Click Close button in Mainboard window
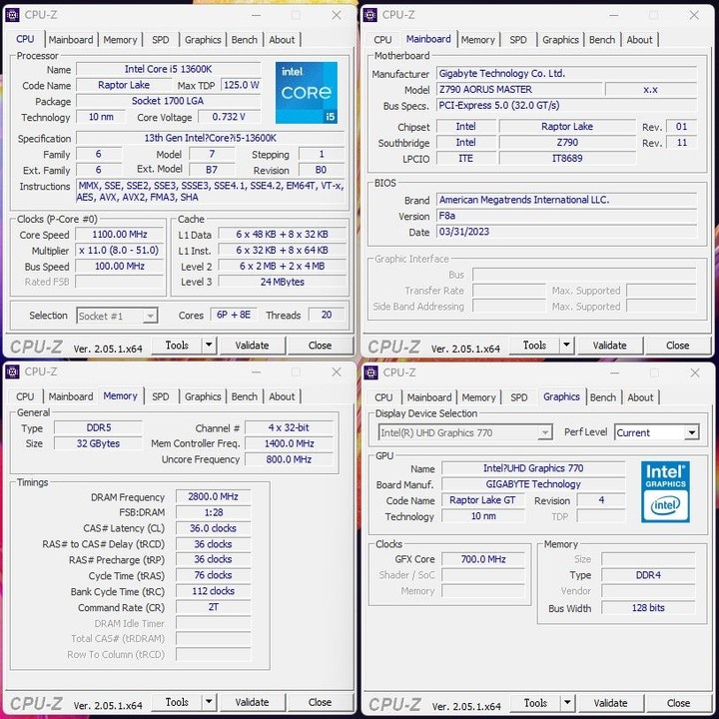Image resolution: width=719 pixels, height=719 pixels. [678, 346]
